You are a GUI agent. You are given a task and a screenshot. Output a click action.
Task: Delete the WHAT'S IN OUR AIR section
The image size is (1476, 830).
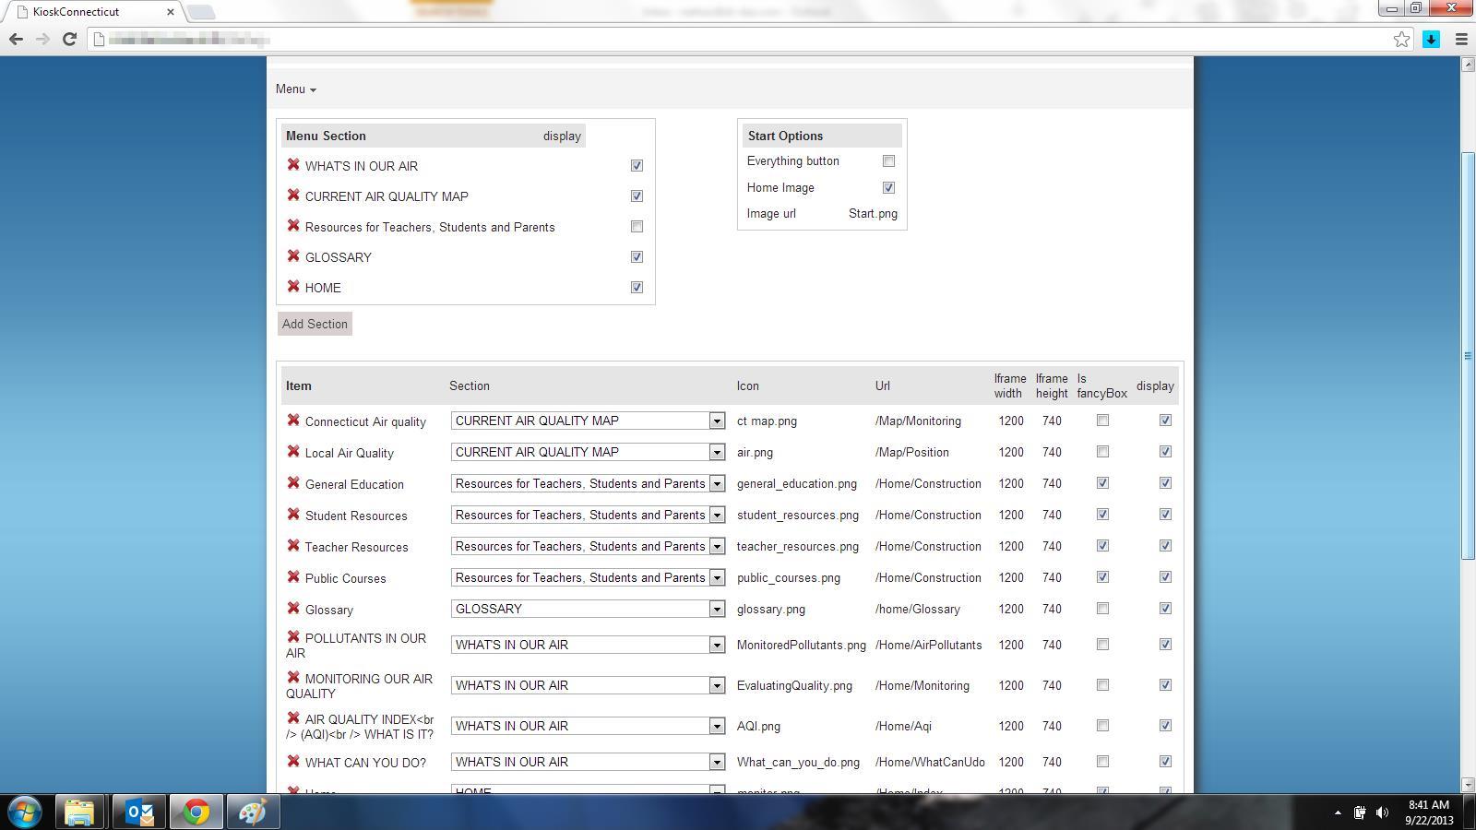[293, 165]
